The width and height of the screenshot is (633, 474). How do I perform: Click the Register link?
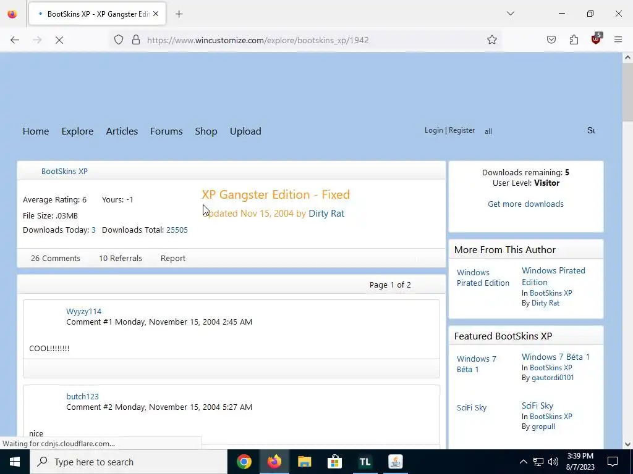461,130
